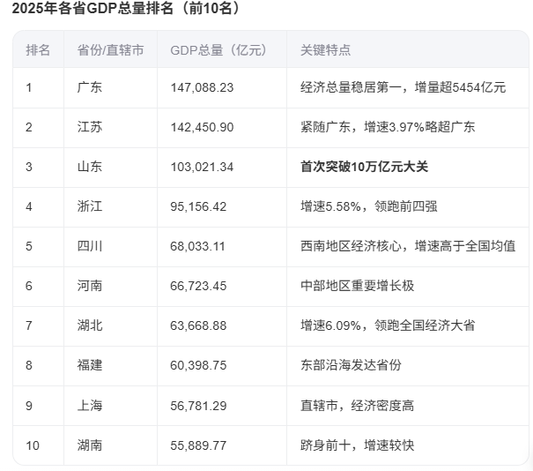Click the rank number 10 cell
The image size is (533, 471).
(33, 445)
